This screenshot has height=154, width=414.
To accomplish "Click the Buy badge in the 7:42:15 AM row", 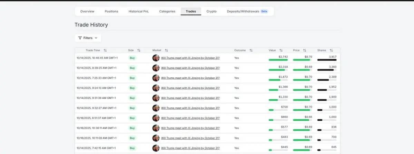I will (x=132, y=148).
